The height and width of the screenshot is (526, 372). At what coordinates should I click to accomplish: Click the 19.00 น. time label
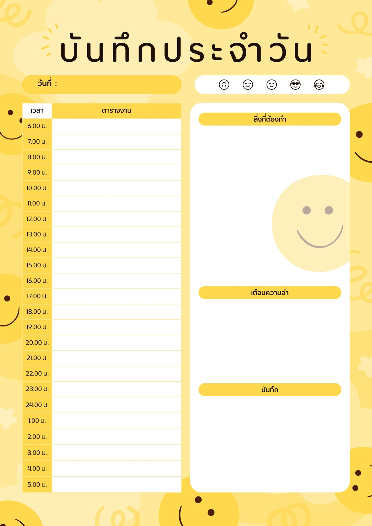(37, 327)
